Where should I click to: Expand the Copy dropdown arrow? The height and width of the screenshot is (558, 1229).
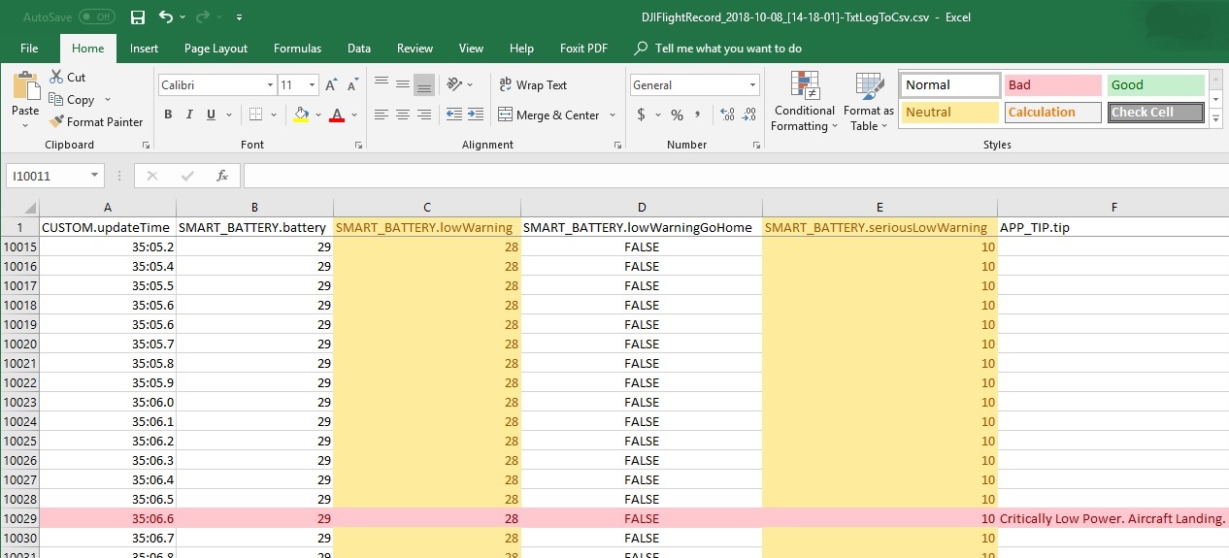click(108, 100)
